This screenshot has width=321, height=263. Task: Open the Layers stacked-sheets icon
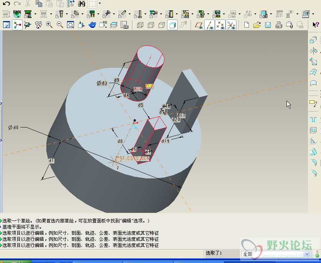coord(114,25)
